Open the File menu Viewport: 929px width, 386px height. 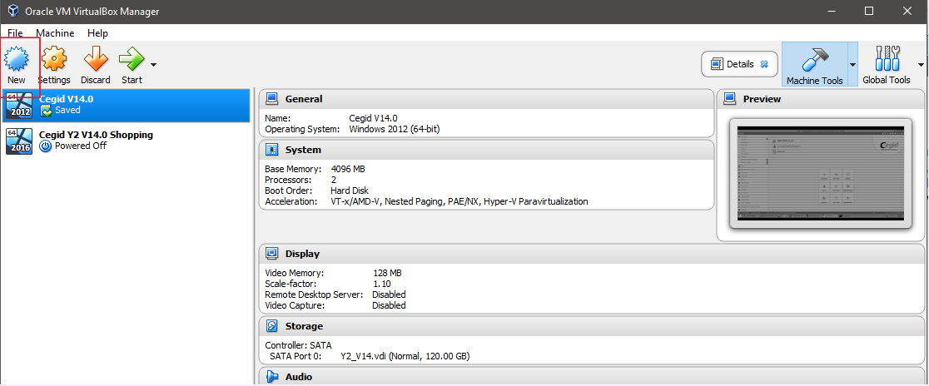(x=15, y=33)
